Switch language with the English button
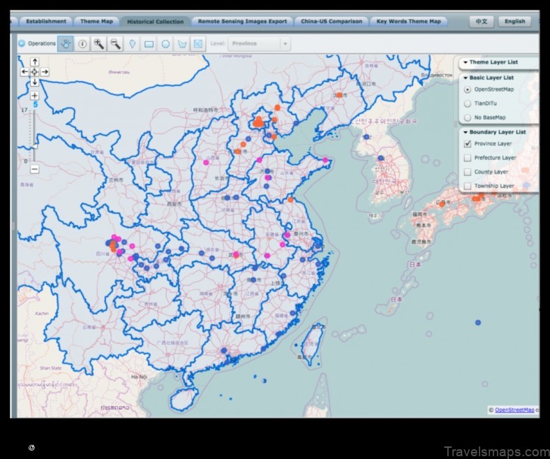This screenshot has width=550, height=459. coord(514,22)
